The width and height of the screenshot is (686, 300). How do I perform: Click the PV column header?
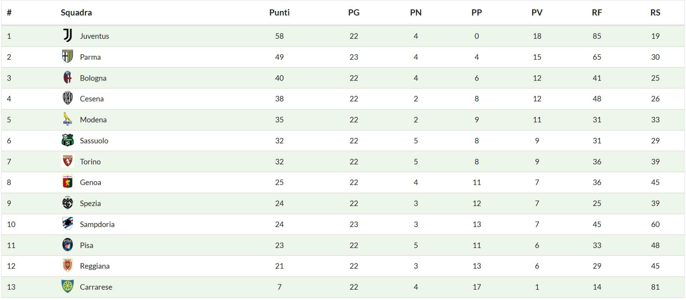537,12
